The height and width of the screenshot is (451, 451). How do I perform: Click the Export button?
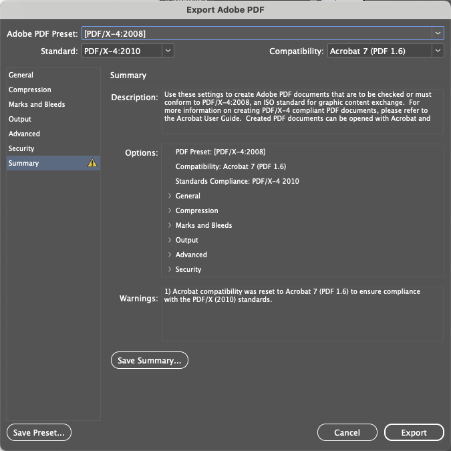coord(414,432)
